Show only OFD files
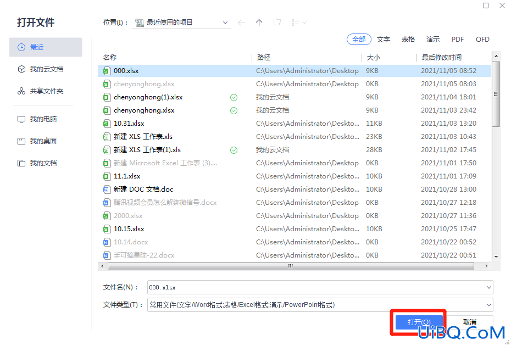This screenshot has height=346, width=511. click(482, 40)
